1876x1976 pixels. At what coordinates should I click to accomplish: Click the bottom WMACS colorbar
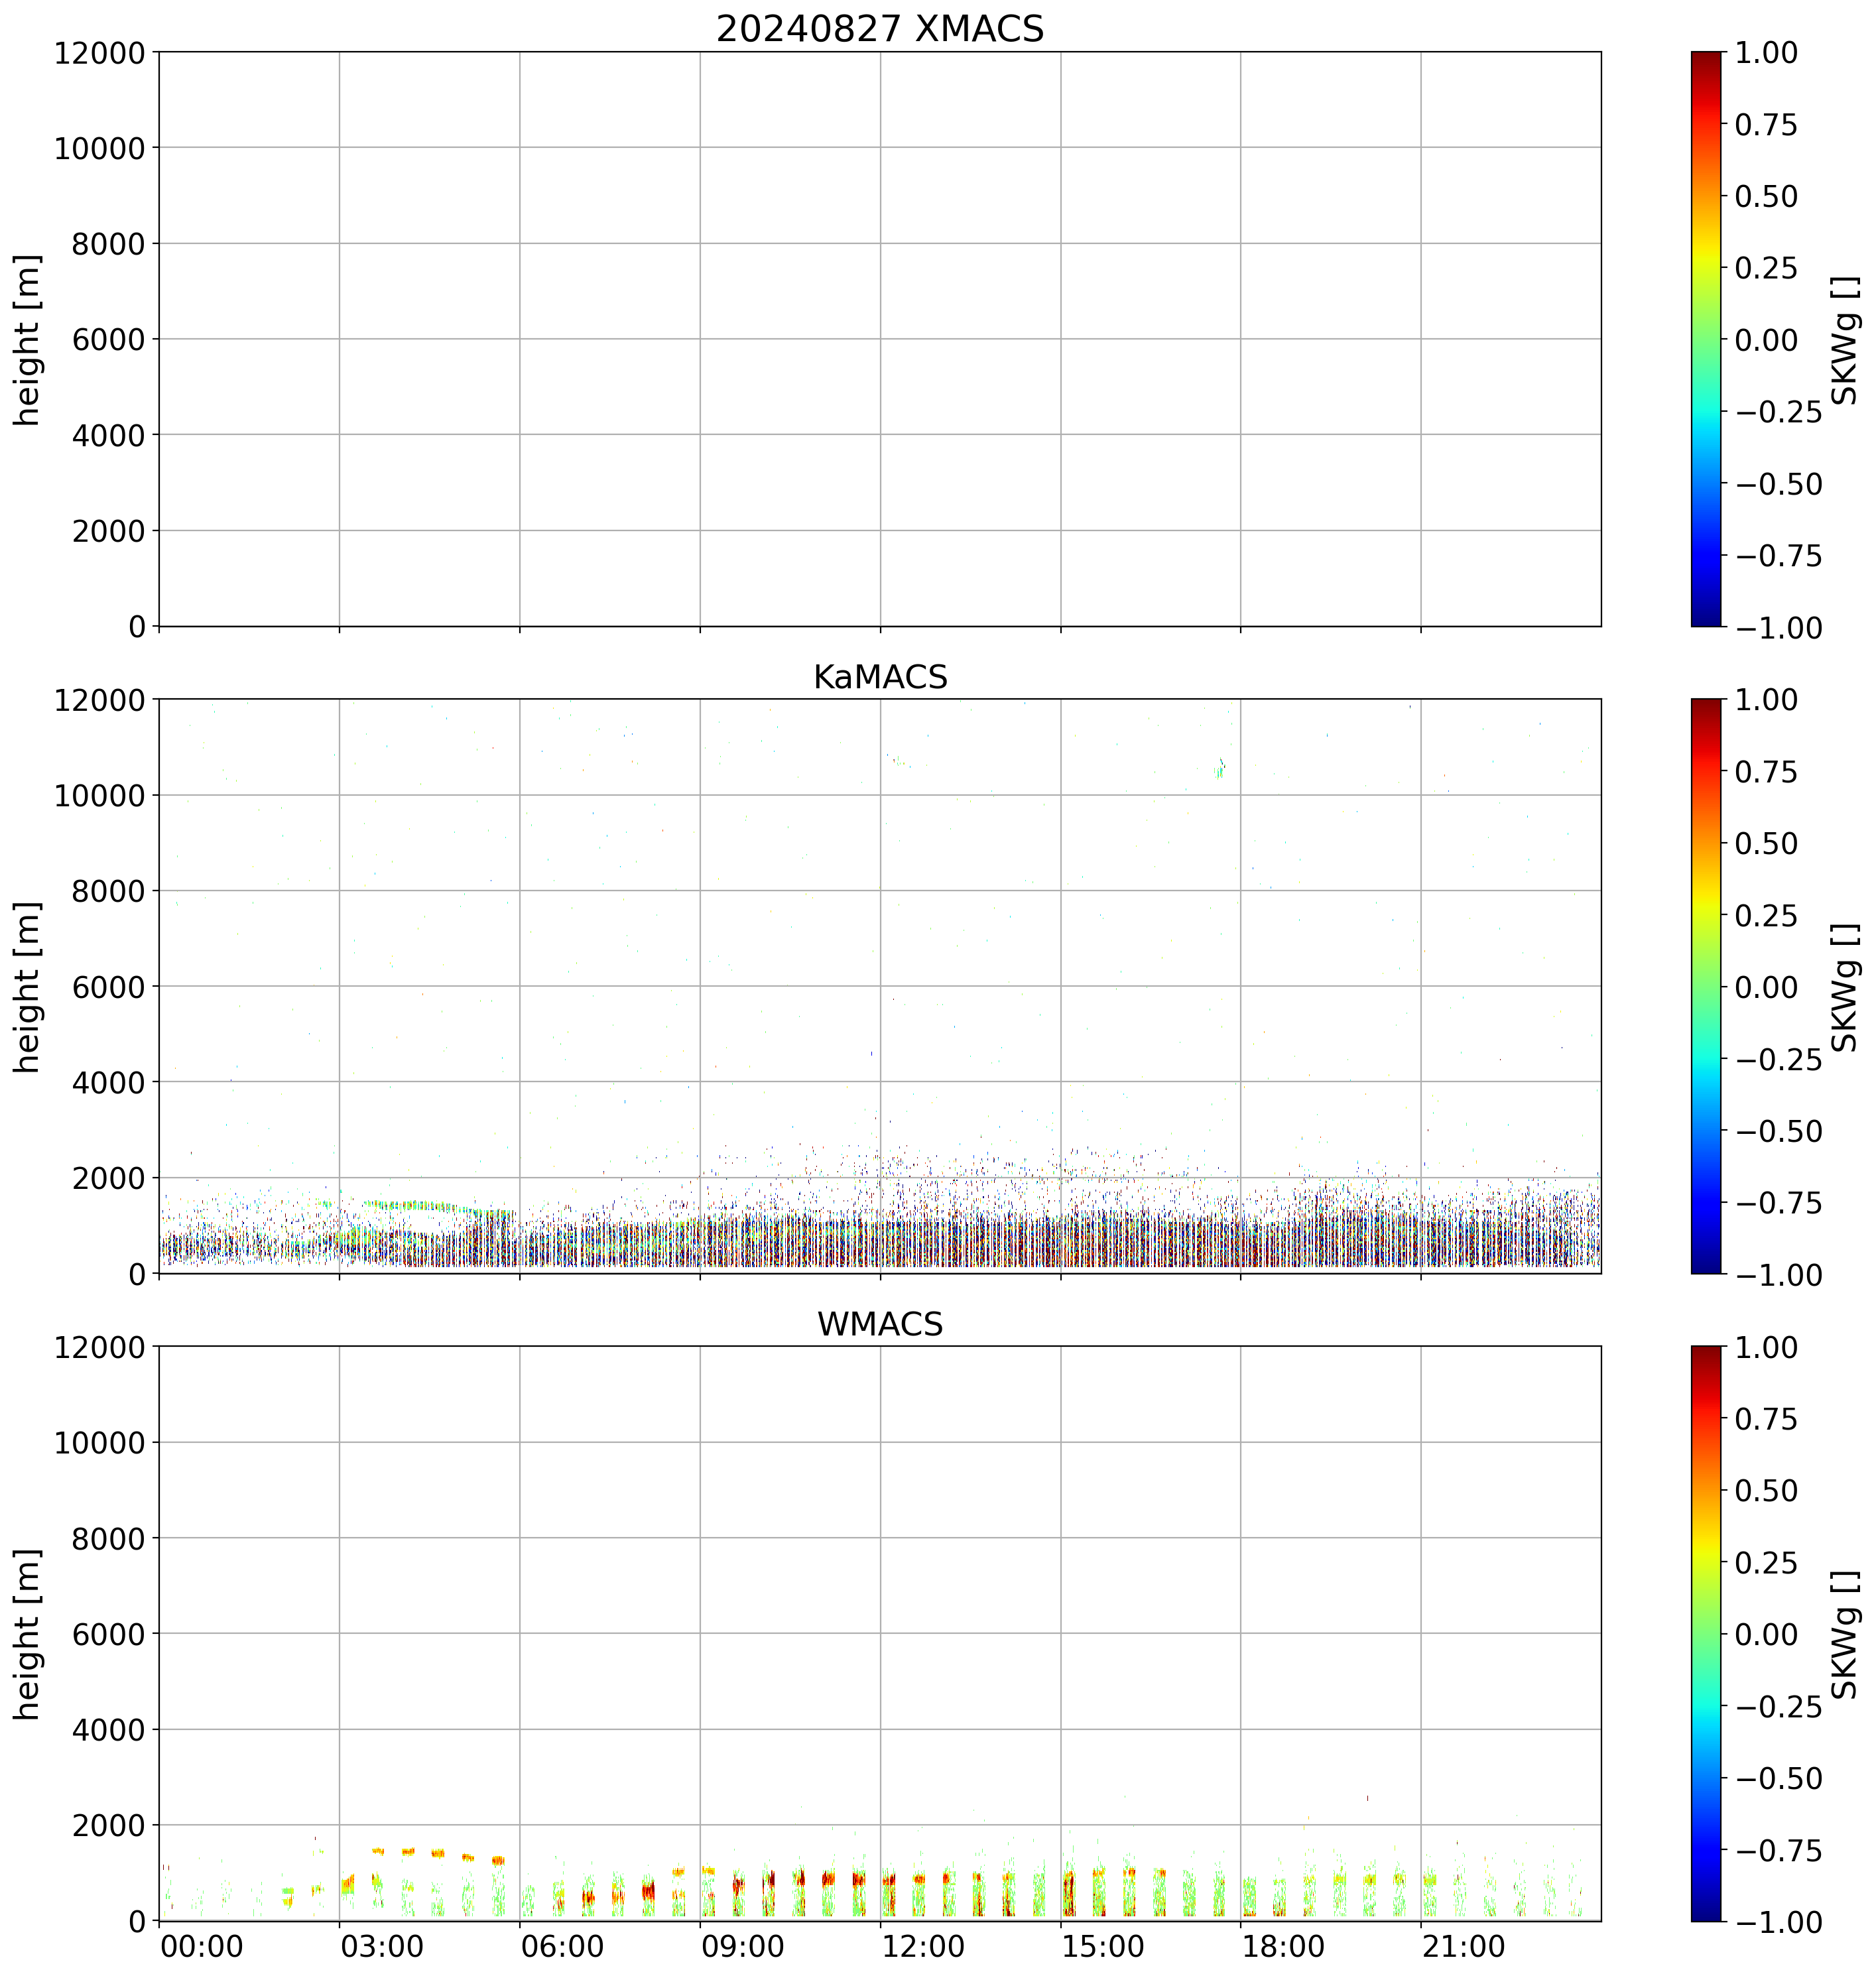(x=1706, y=1633)
